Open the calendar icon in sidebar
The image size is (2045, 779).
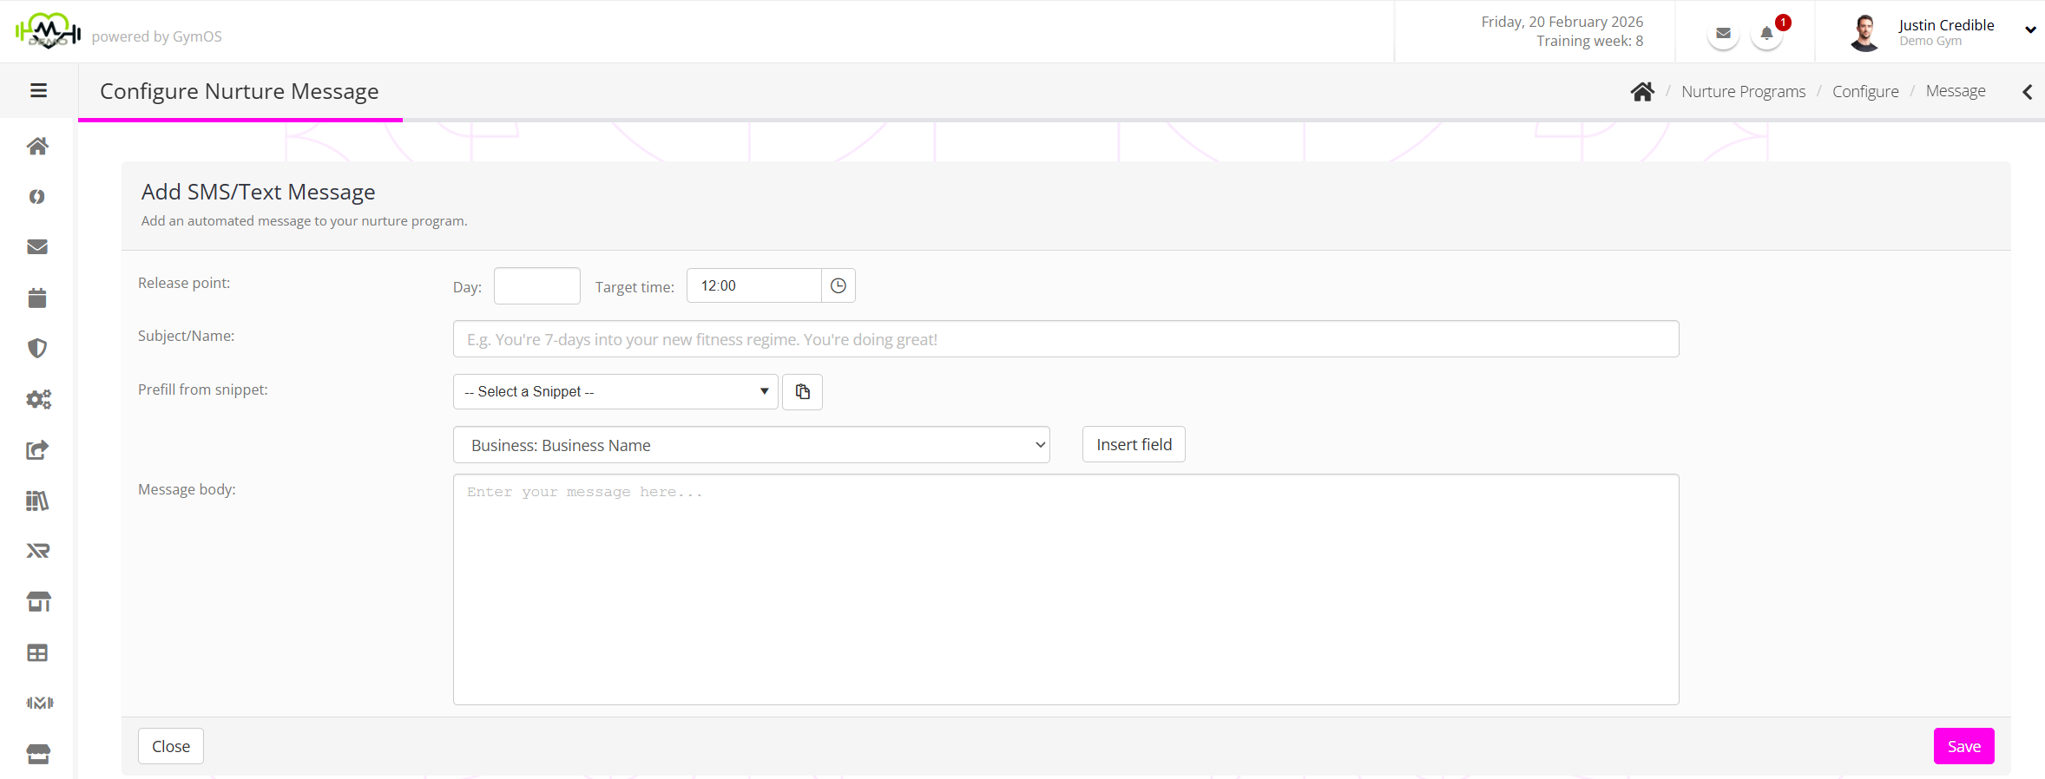37,298
